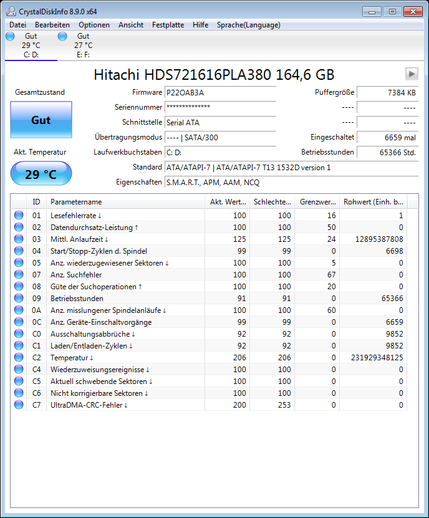Click the Puffergröße value 7384 KB

pyautogui.click(x=387, y=93)
